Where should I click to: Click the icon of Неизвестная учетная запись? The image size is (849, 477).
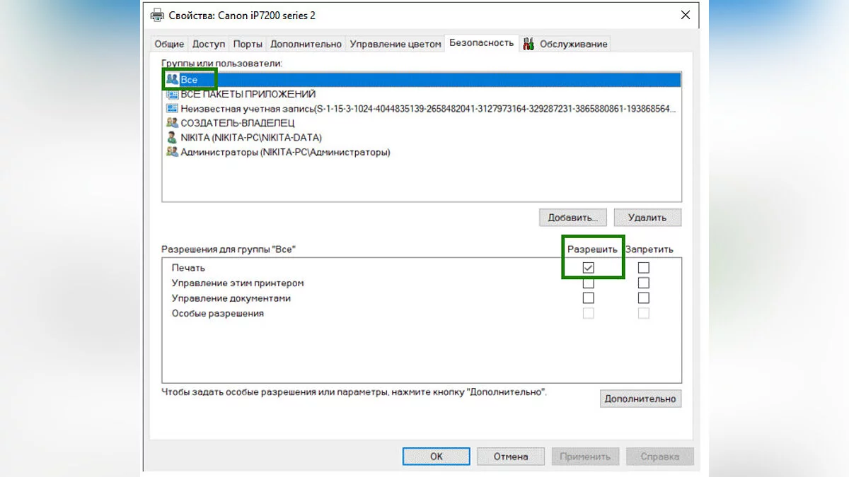tap(172, 109)
